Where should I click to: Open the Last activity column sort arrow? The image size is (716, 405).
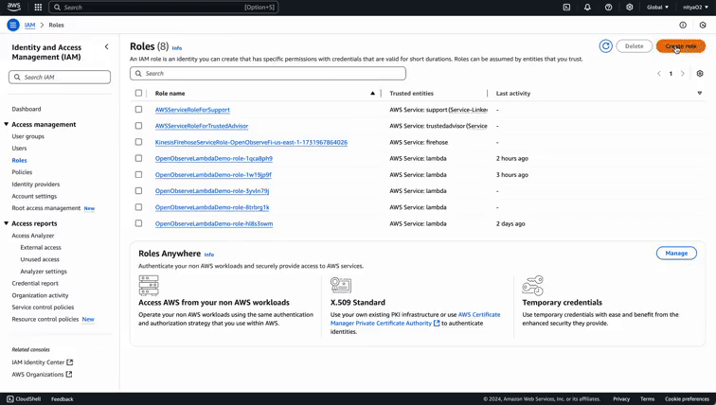[x=700, y=93]
